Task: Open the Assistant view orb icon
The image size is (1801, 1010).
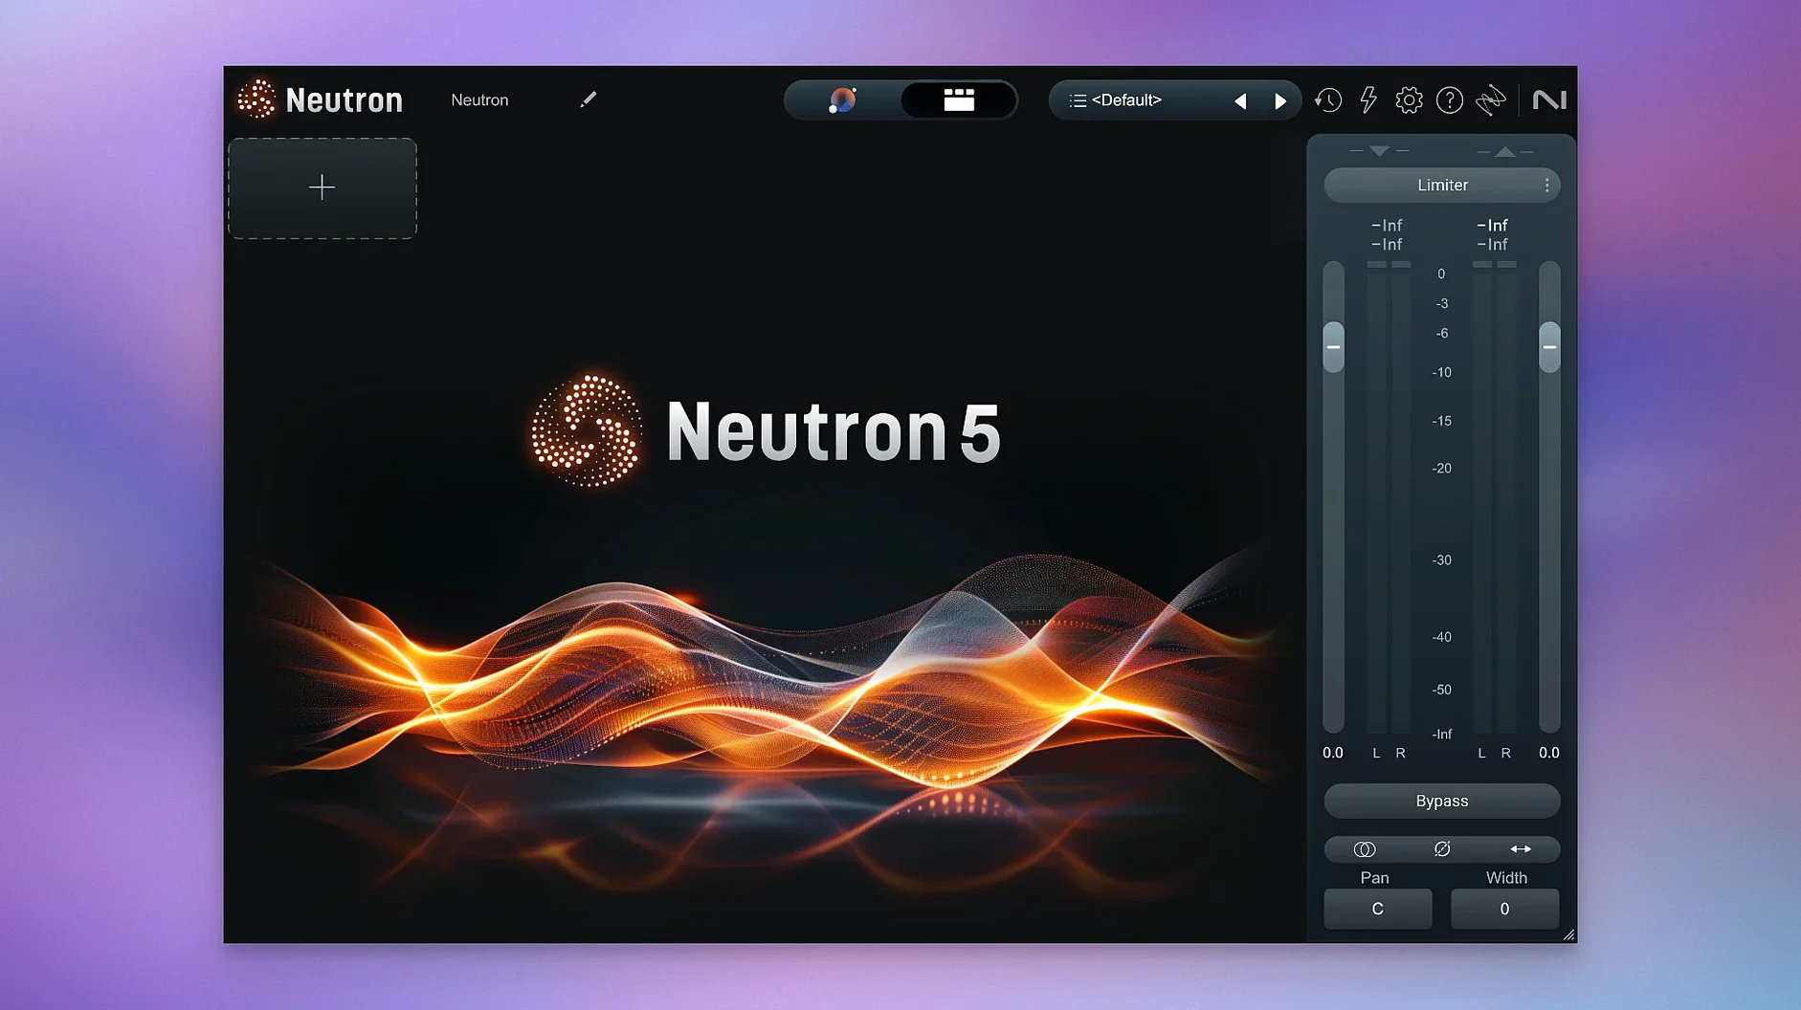Action: (842, 99)
